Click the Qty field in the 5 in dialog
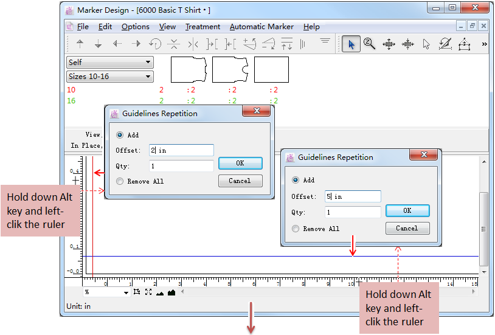495x335 pixels. [353, 212]
